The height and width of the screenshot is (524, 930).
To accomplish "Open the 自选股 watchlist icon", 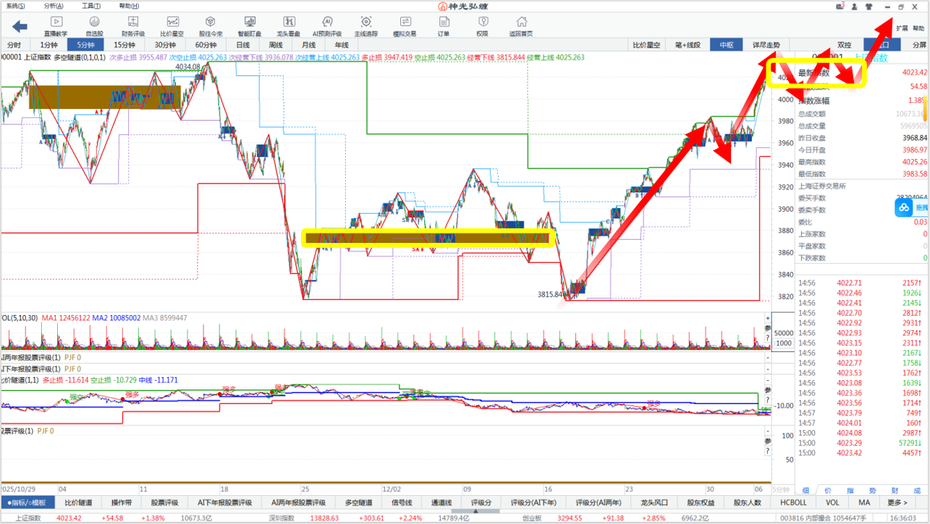I will [95, 27].
